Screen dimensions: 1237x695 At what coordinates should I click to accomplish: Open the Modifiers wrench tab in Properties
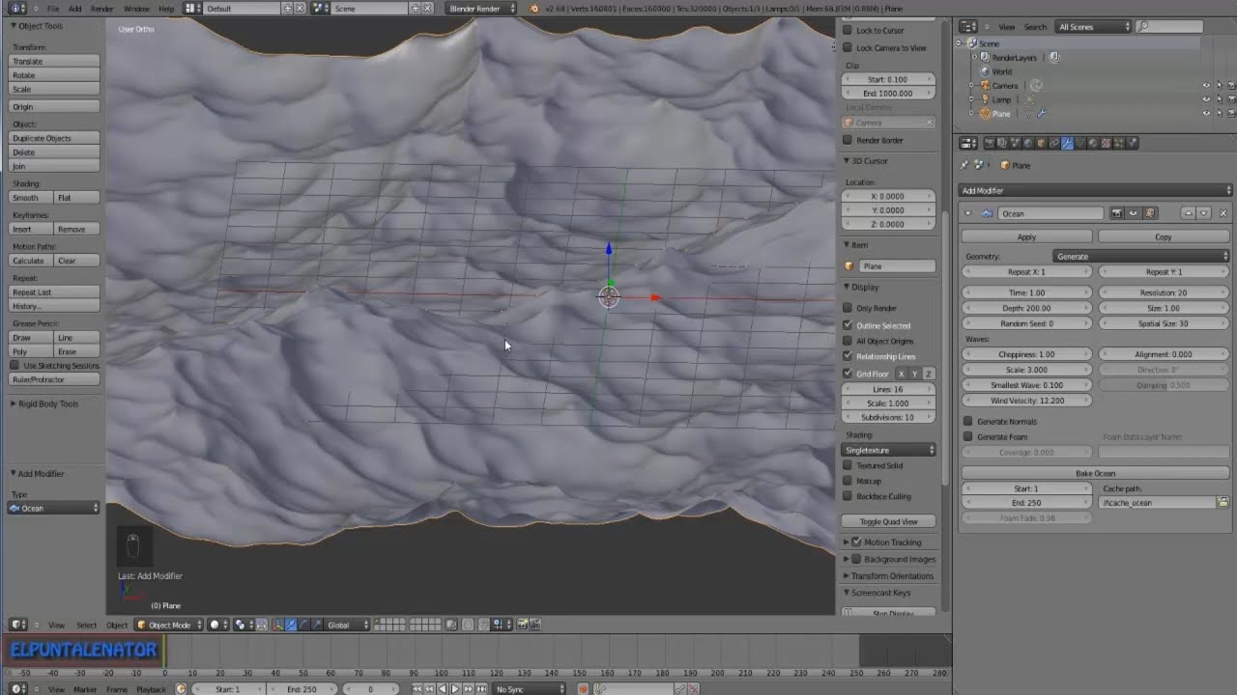click(1067, 143)
